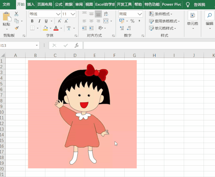Switch to Developer (开发工具) tab
Viewport: 215px width, 177px height.
coord(124,4)
